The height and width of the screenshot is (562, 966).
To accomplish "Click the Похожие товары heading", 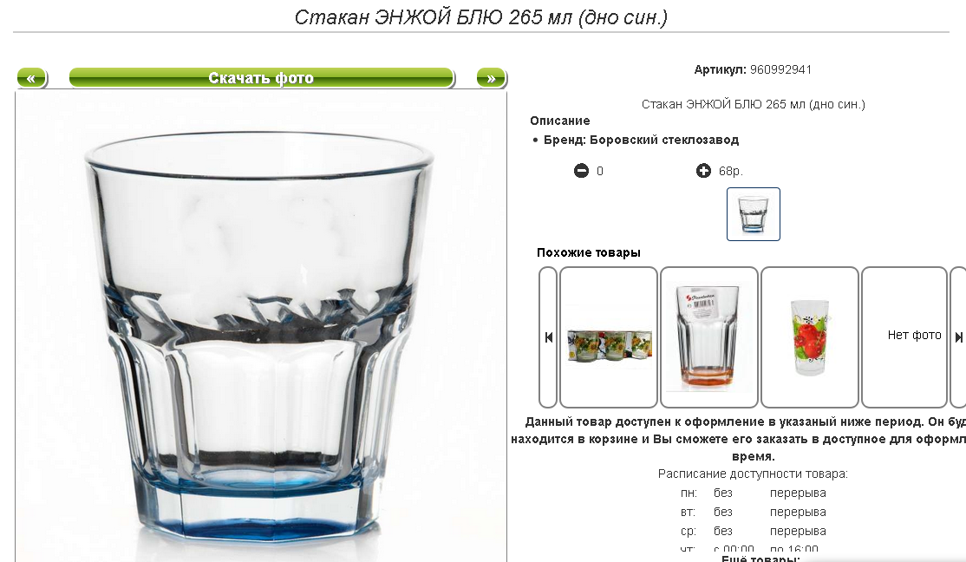I will [x=588, y=252].
